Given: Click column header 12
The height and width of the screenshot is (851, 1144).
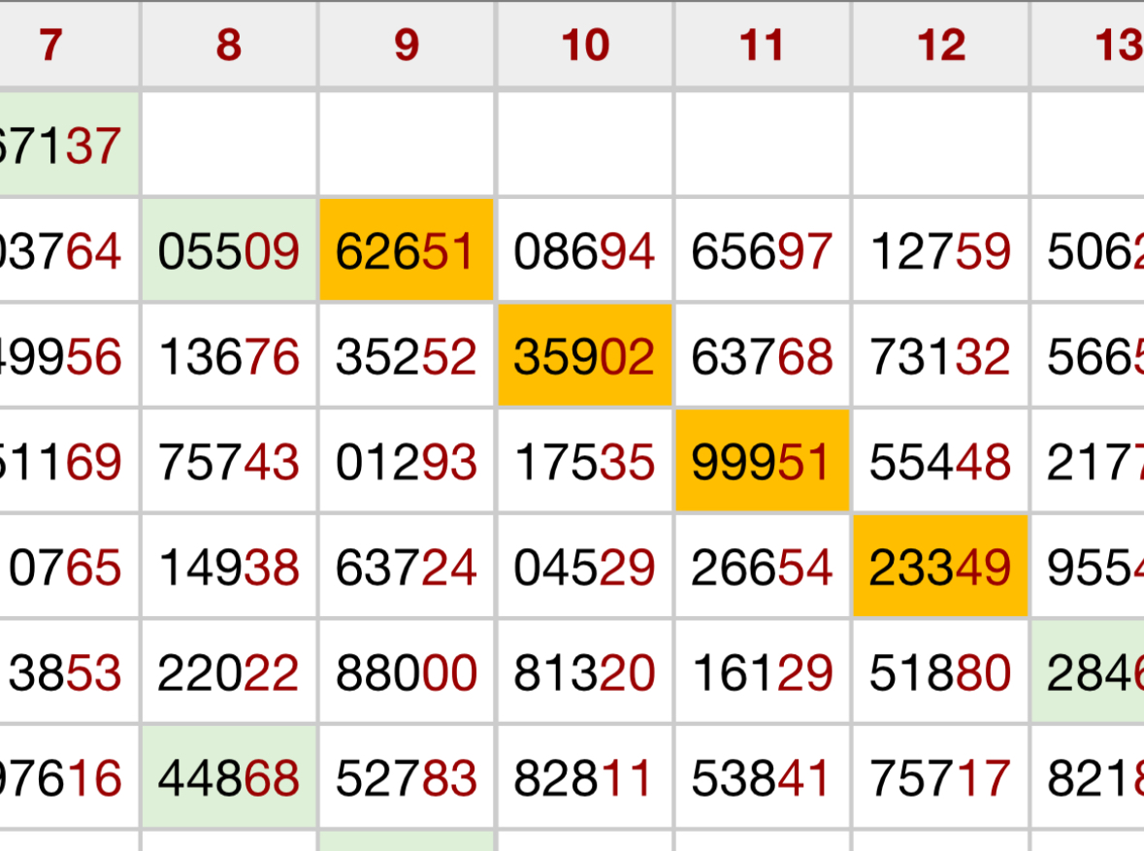Looking at the screenshot, I should 940,45.
